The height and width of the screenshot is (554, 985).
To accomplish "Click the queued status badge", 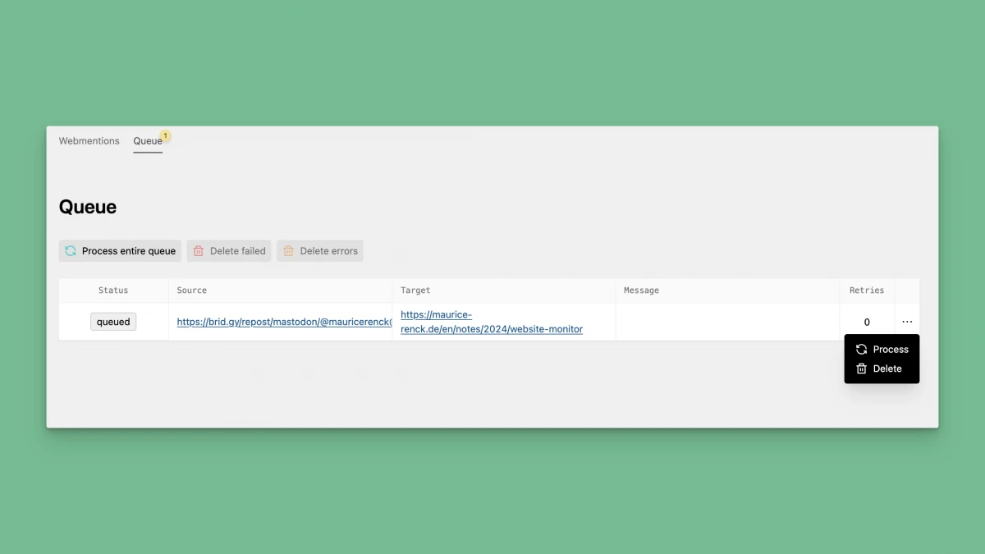I will pyautogui.click(x=113, y=322).
